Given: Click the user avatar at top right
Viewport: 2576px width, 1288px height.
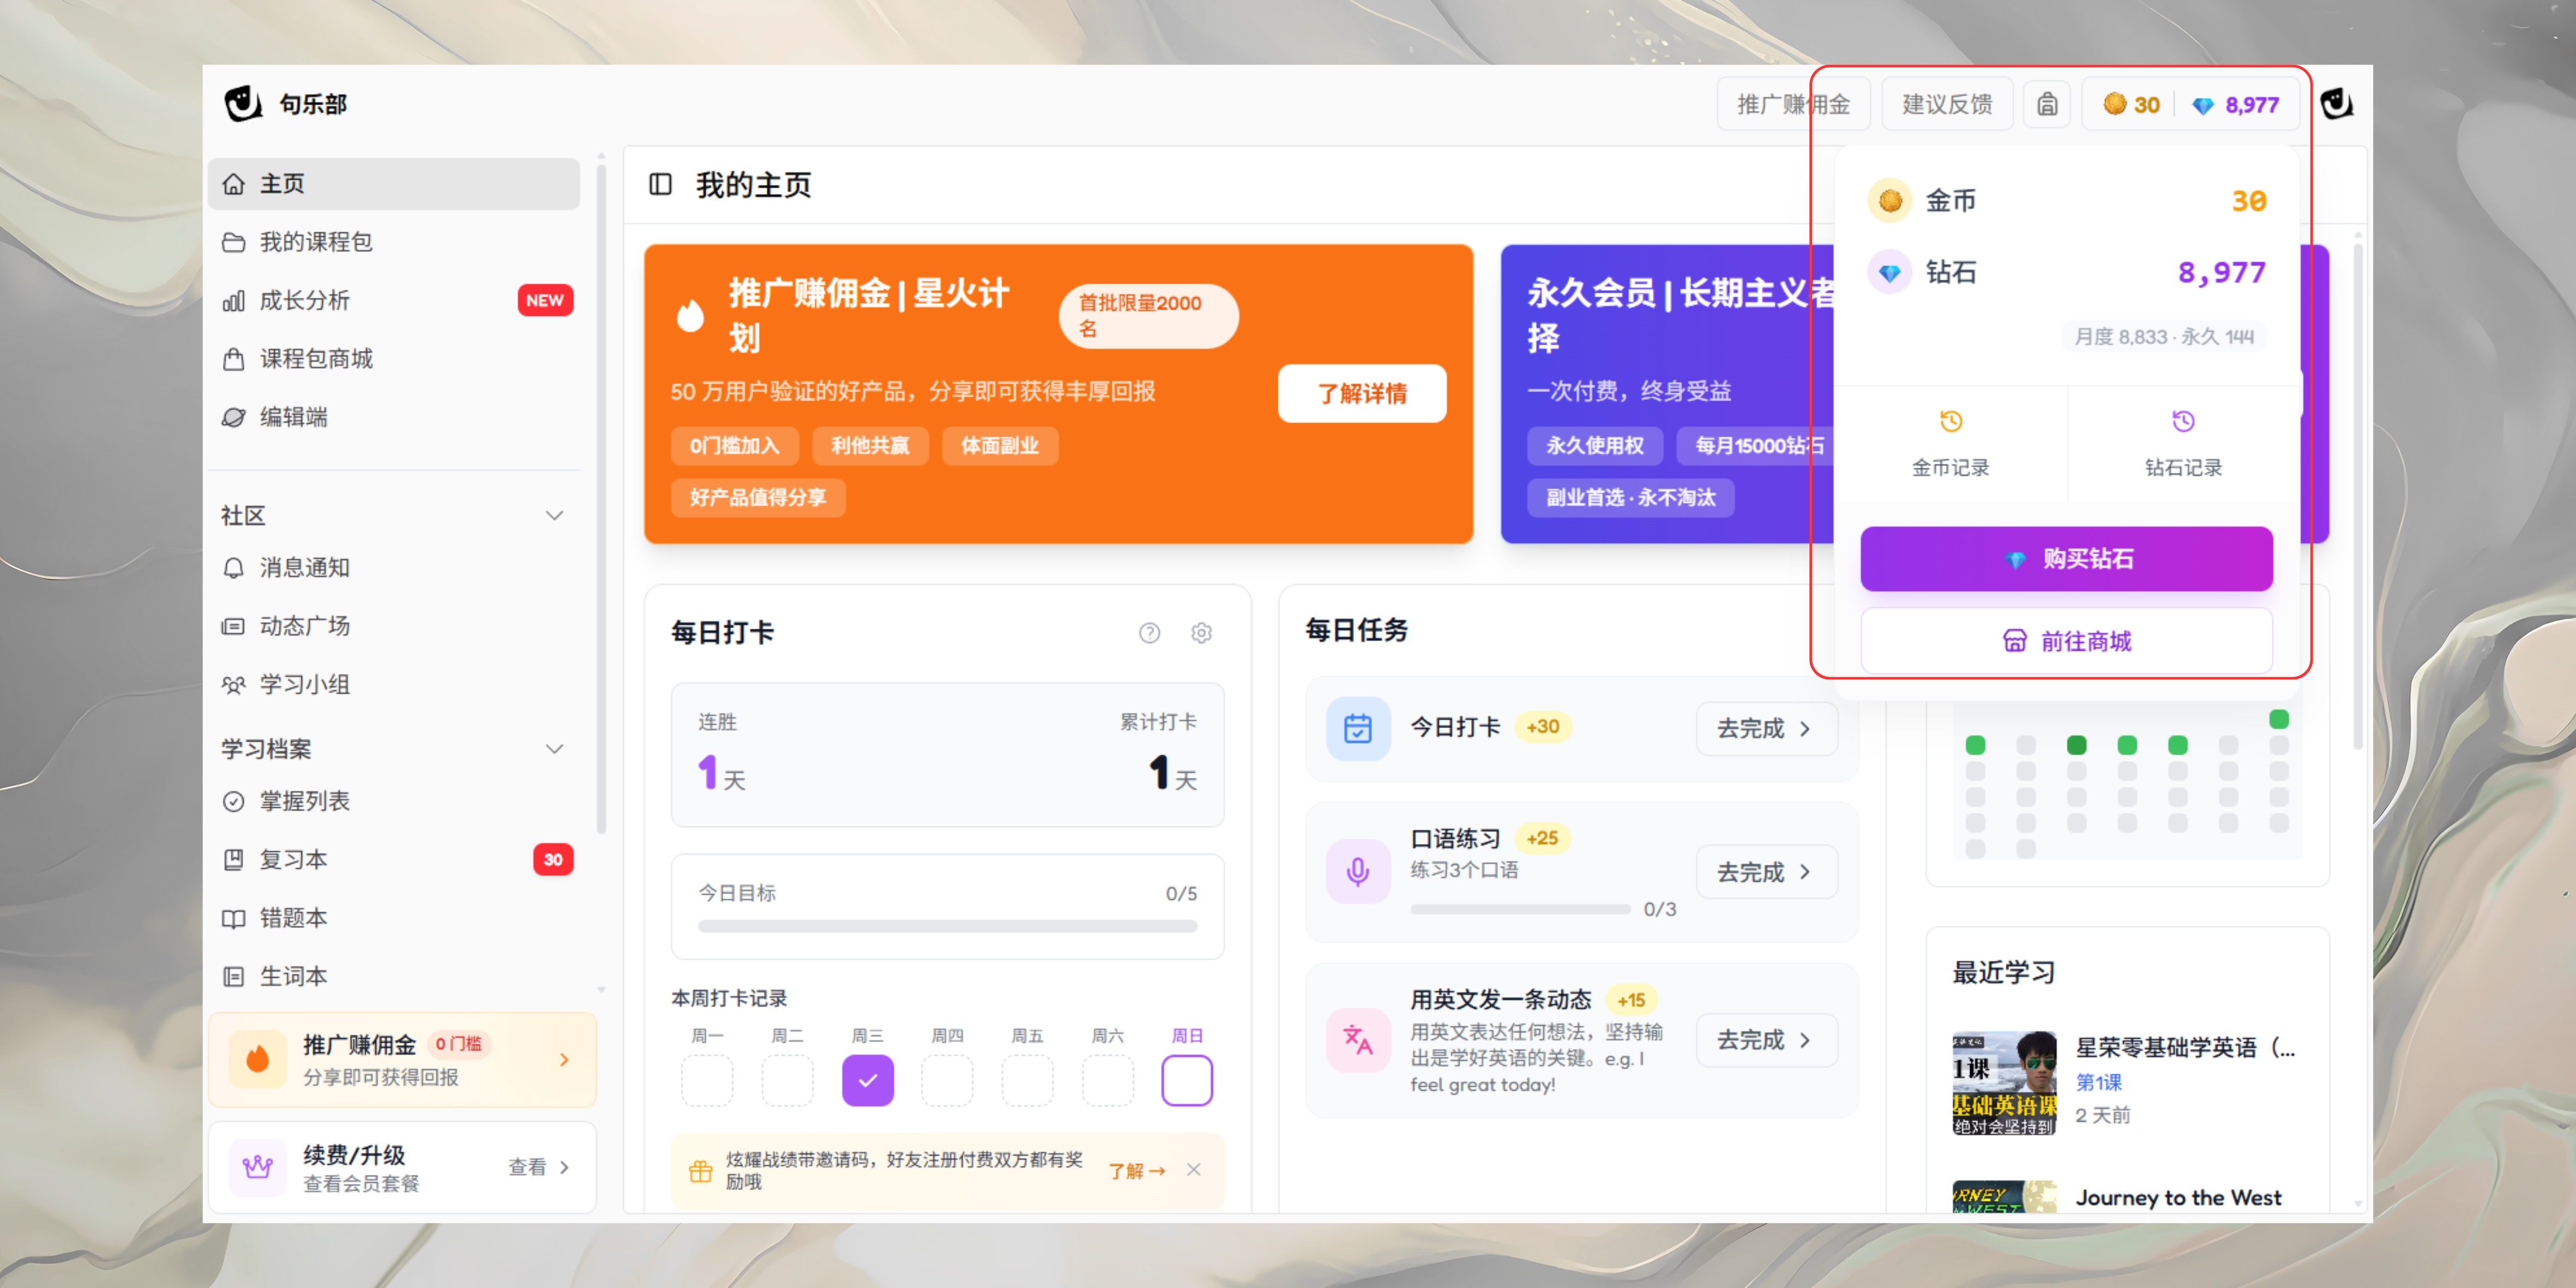Looking at the screenshot, I should point(2336,104).
